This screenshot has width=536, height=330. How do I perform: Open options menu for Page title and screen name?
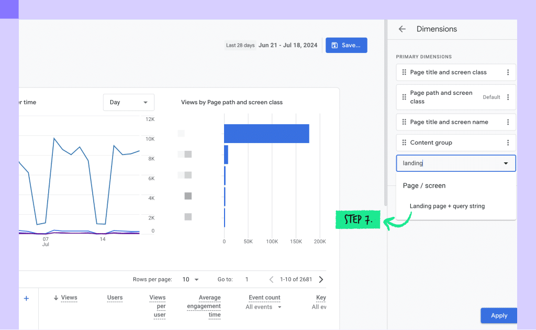click(508, 122)
